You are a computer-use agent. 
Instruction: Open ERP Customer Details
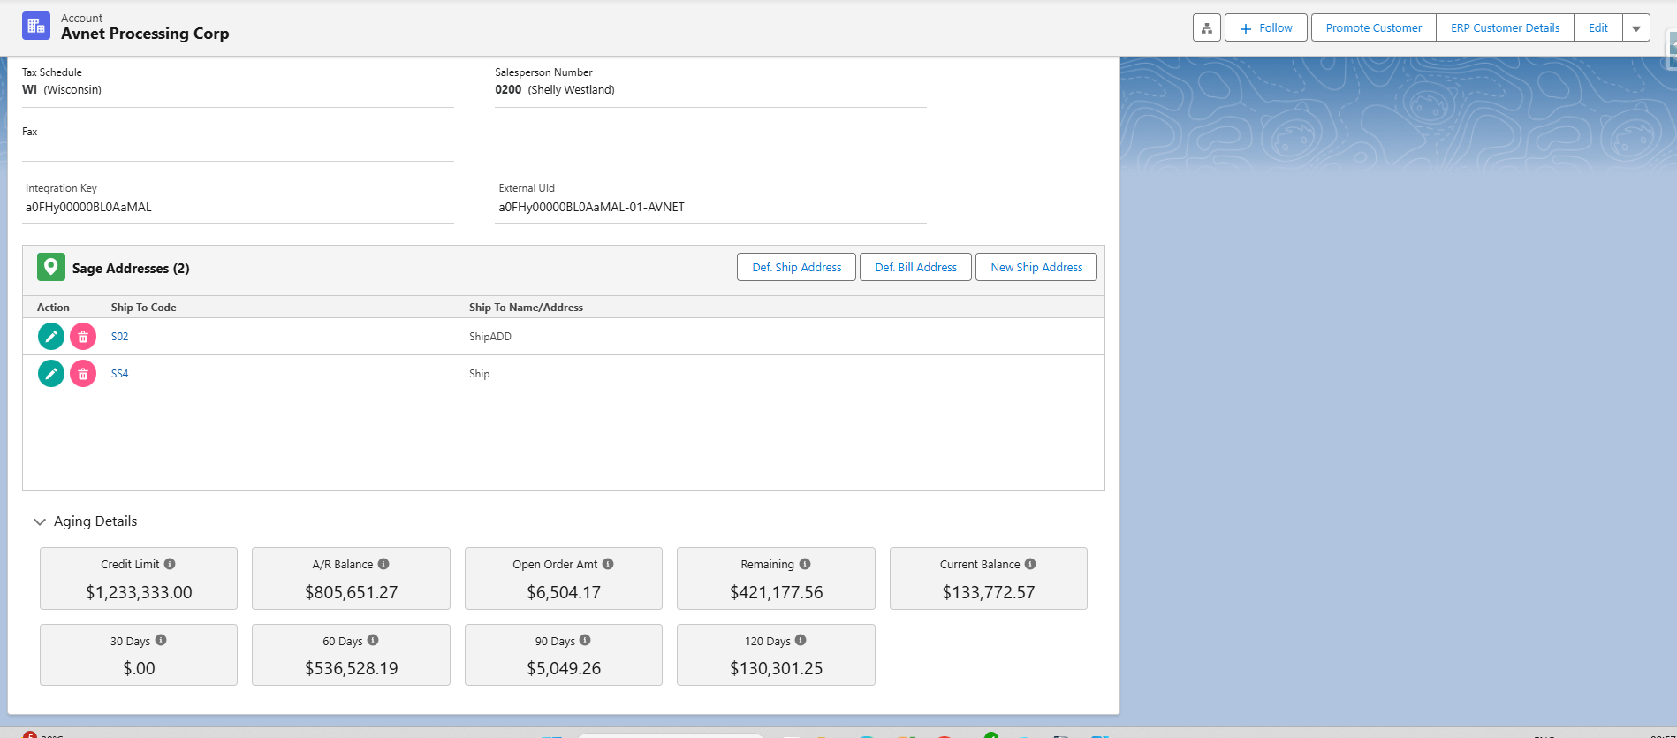click(x=1505, y=28)
